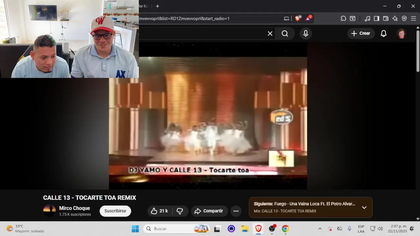This screenshot has width=420, height=236.
Task: Open OBS Studio from taskbar
Action: 272,229
